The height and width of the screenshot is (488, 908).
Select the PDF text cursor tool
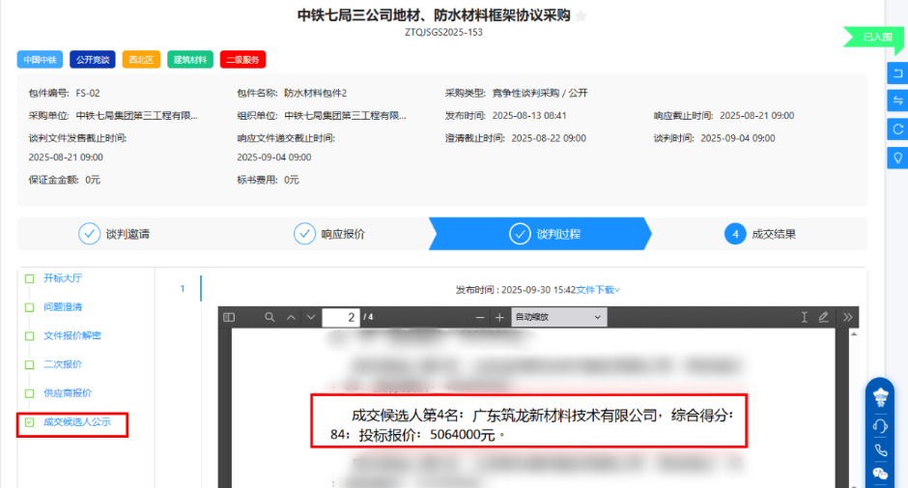point(804,317)
